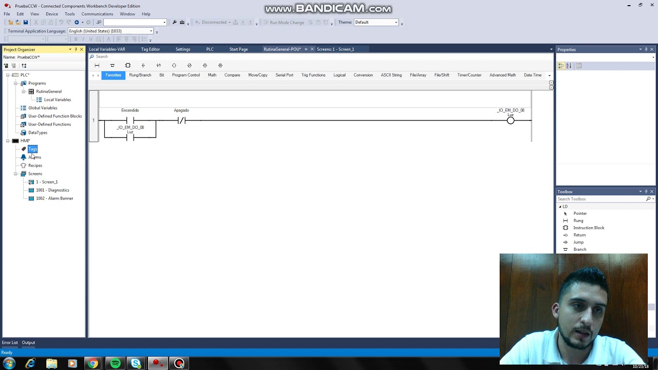The height and width of the screenshot is (370, 658).
Task: Pin the RutinaGeneral-POU tab
Action: [306, 49]
